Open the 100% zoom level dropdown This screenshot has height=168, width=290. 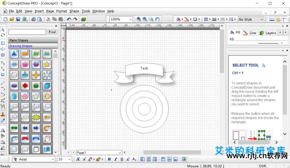[121, 19]
